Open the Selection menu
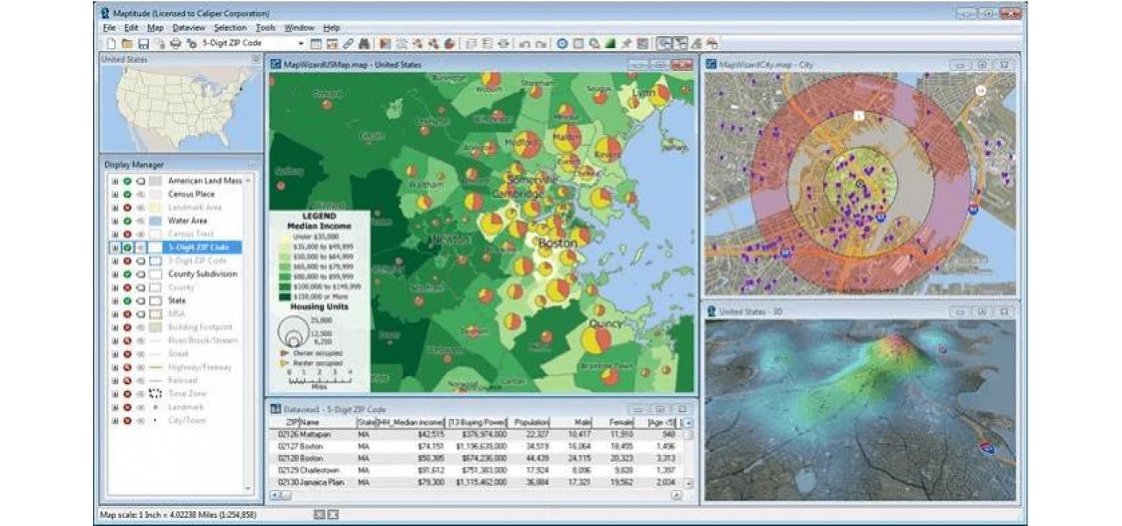Viewport: 1122px width, 526px height. pyautogui.click(x=231, y=28)
